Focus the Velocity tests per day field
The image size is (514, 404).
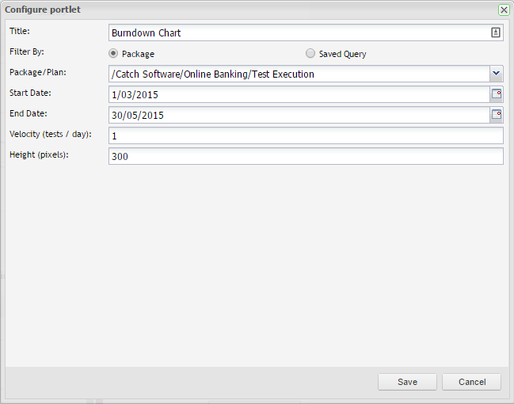point(306,135)
